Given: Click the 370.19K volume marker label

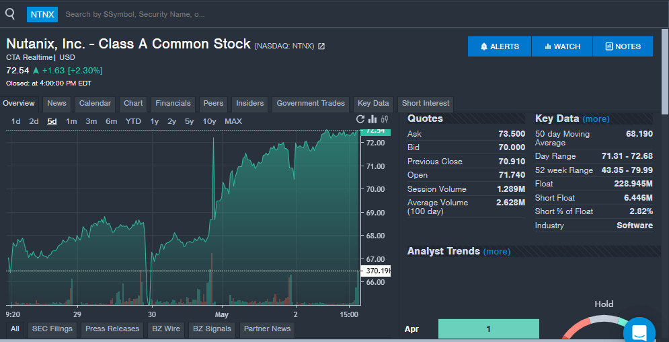Looking at the screenshot, I should [377, 271].
